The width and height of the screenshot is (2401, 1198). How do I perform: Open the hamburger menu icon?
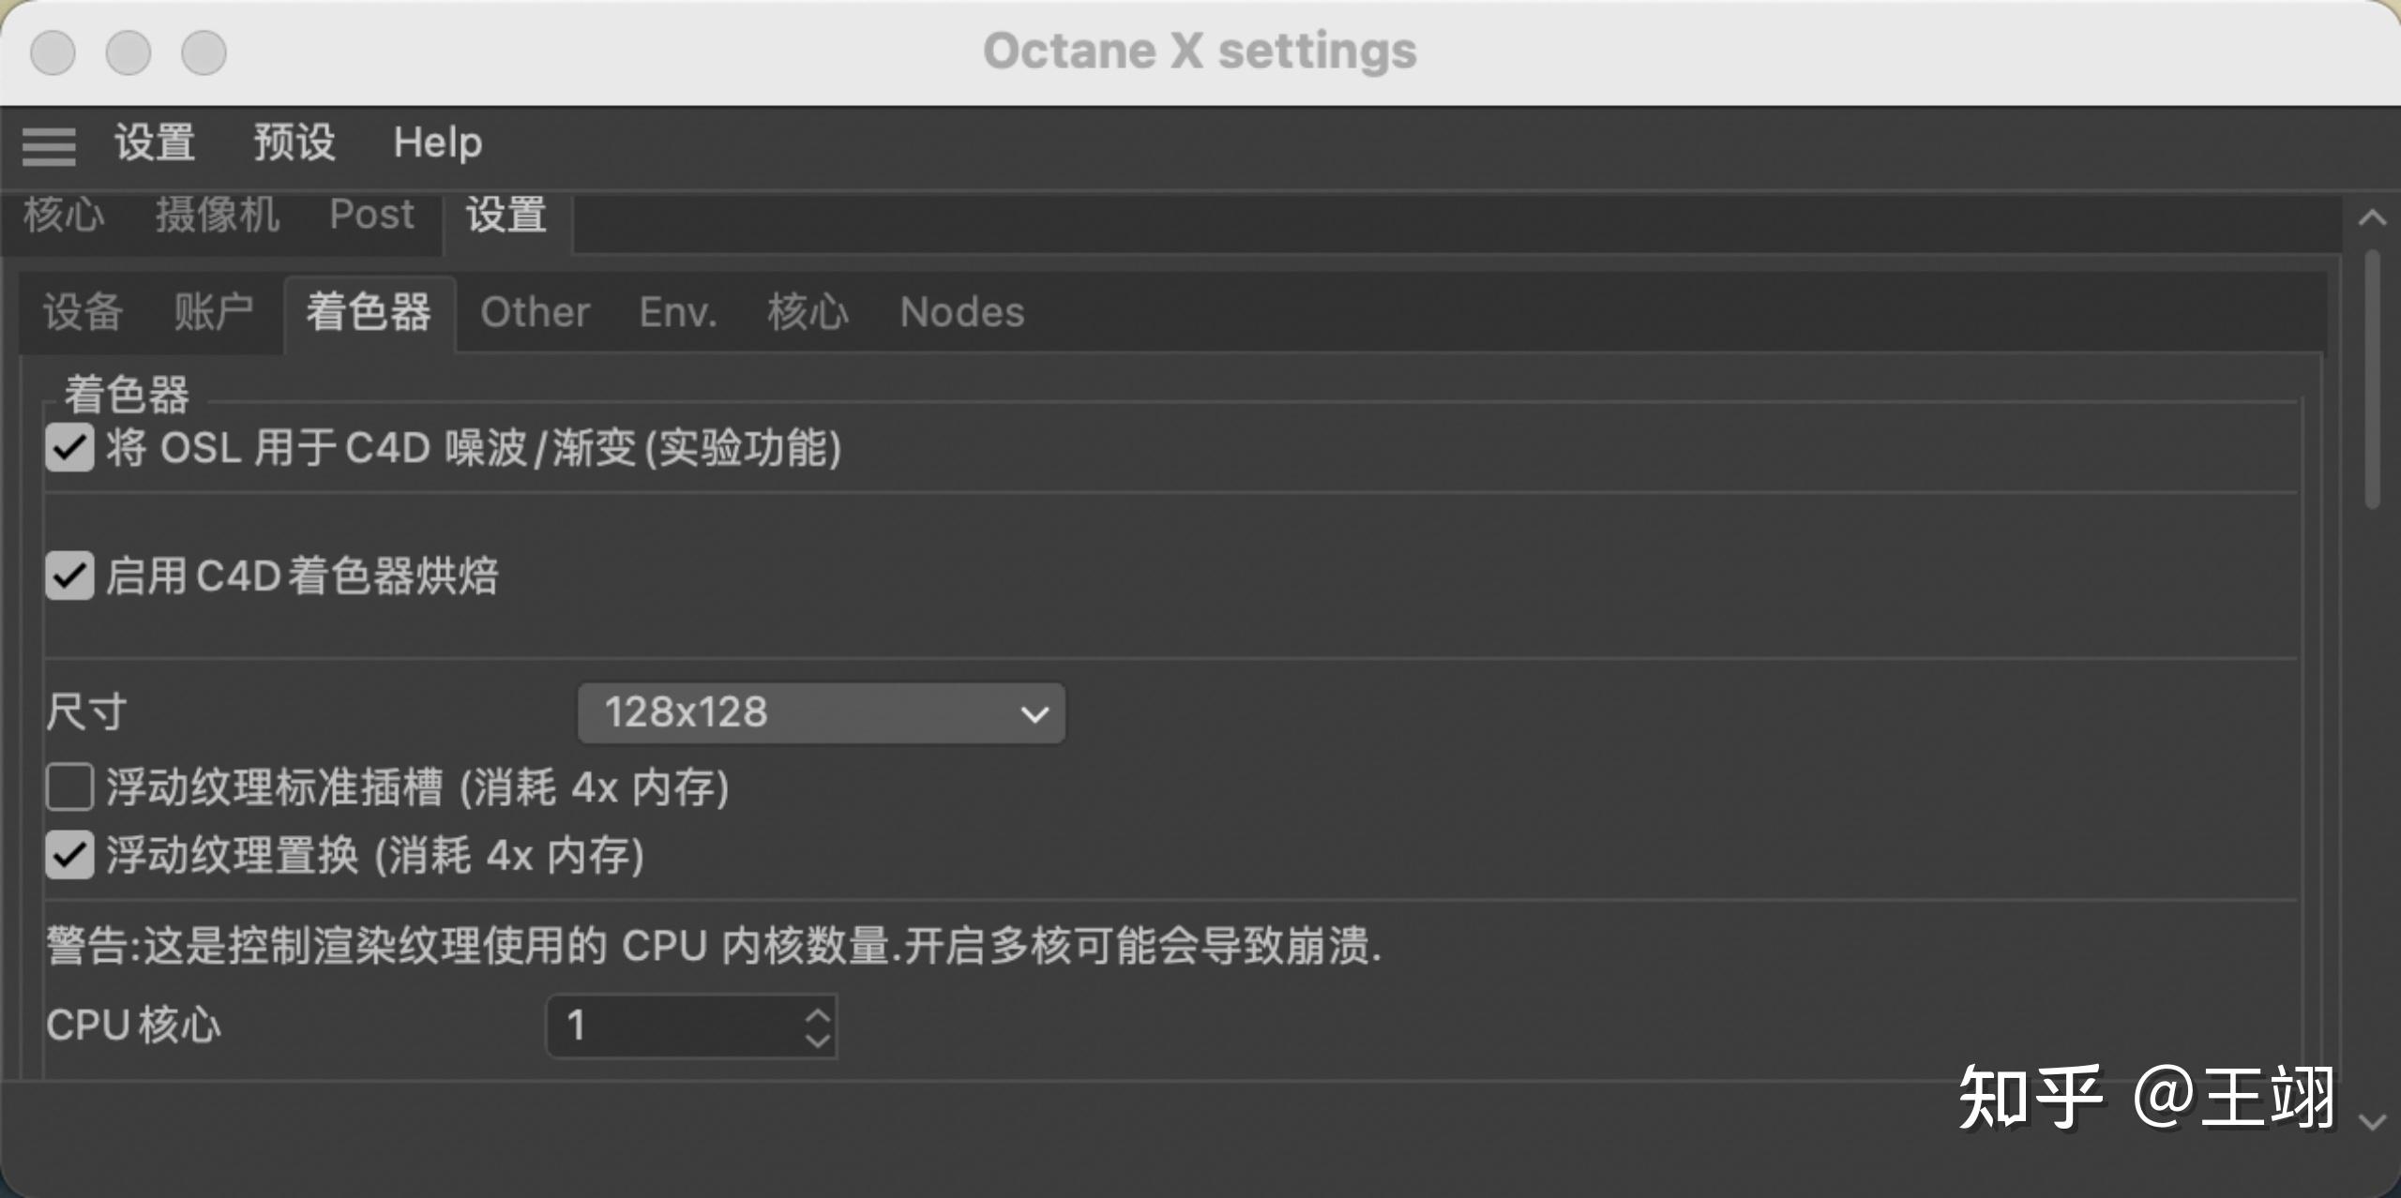coord(49,146)
